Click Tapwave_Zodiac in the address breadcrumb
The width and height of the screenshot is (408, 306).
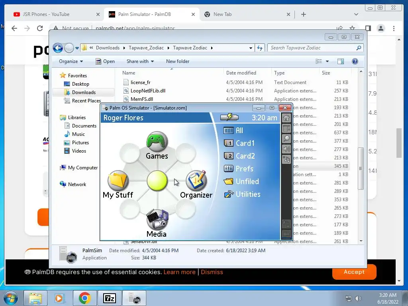[x=146, y=48]
